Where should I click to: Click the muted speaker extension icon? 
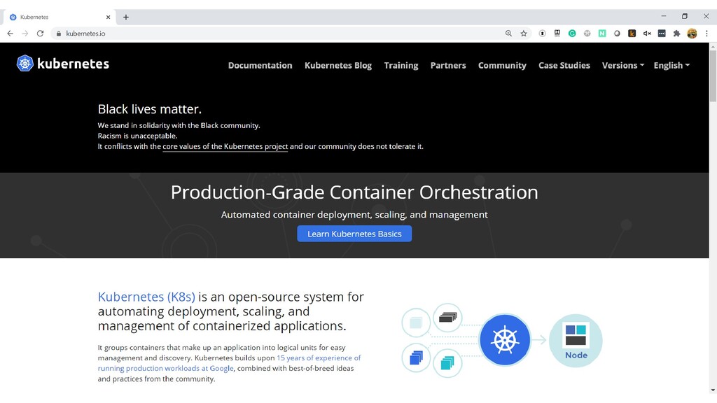[x=647, y=34]
